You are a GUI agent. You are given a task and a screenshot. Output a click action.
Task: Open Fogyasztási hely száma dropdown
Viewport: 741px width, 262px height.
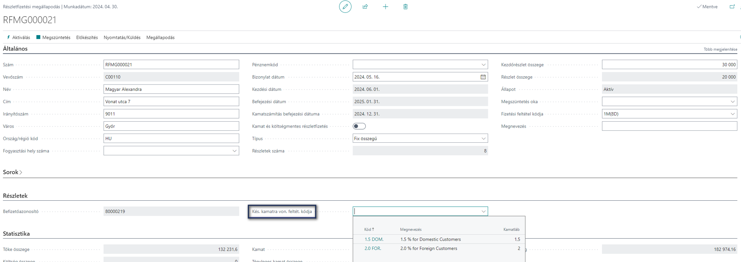pyautogui.click(x=234, y=151)
